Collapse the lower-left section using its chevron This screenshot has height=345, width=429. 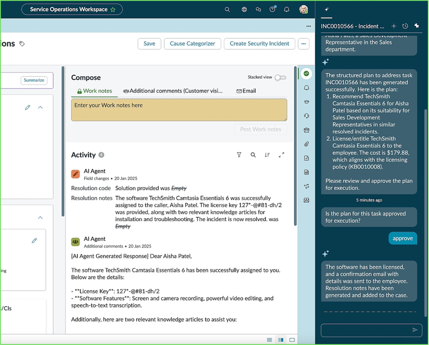[40, 217]
